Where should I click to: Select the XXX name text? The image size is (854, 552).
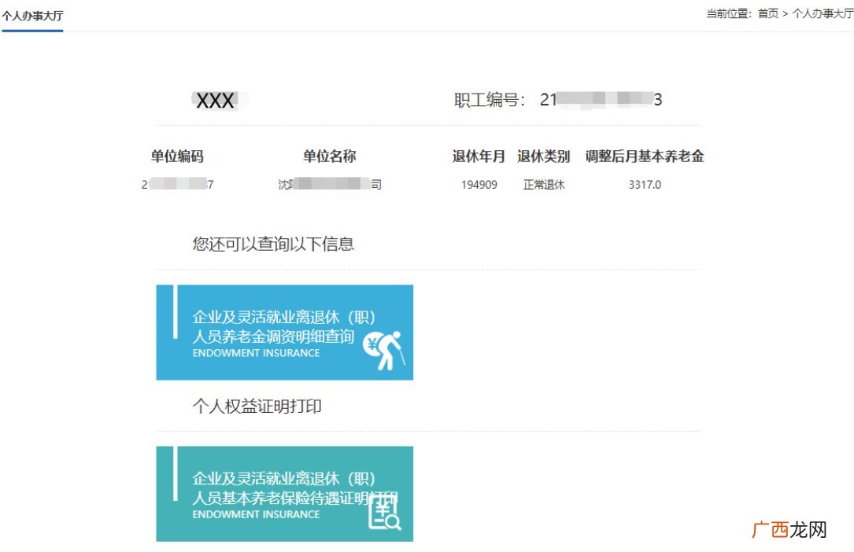pos(215,101)
